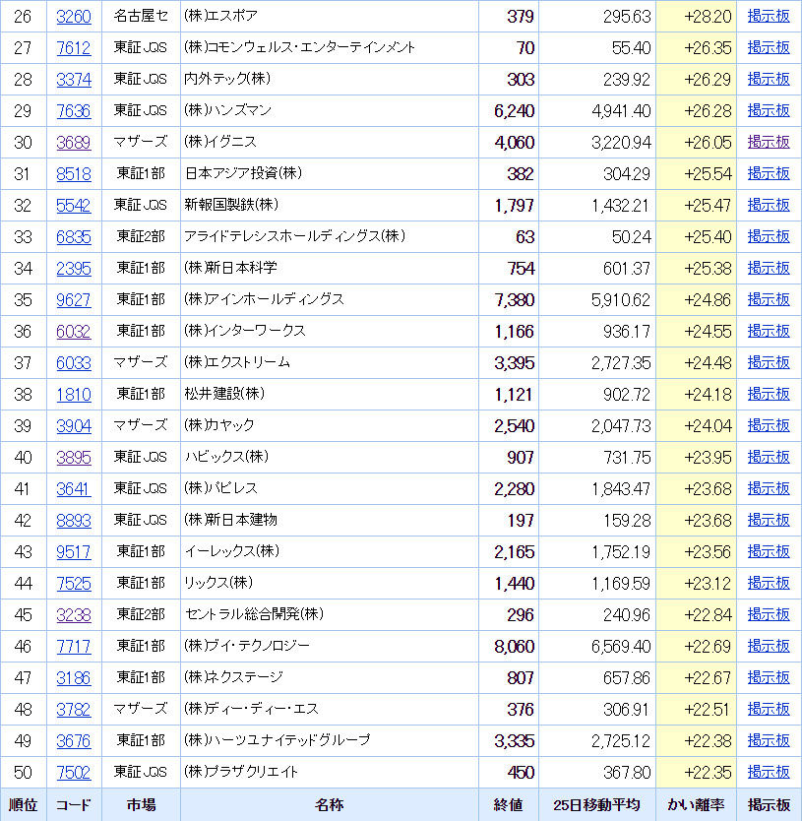Select the かい離率 column header

(x=696, y=805)
